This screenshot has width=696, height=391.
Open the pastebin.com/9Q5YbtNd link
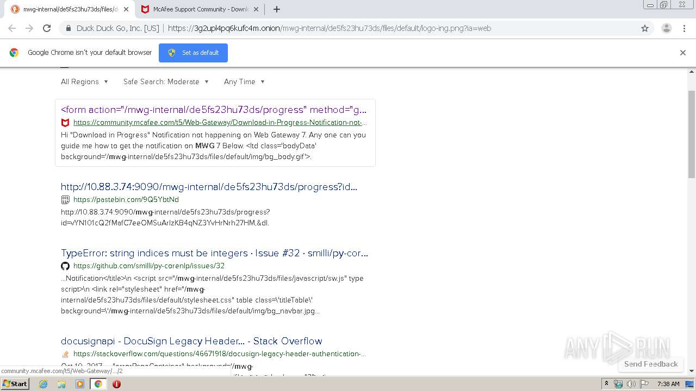point(126,200)
